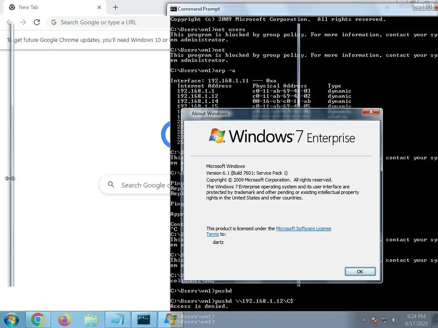Image resolution: width=438 pixels, height=328 pixels.
Task: Reload the Chrome page
Action: pyautogui.click(x=37, y=22)
